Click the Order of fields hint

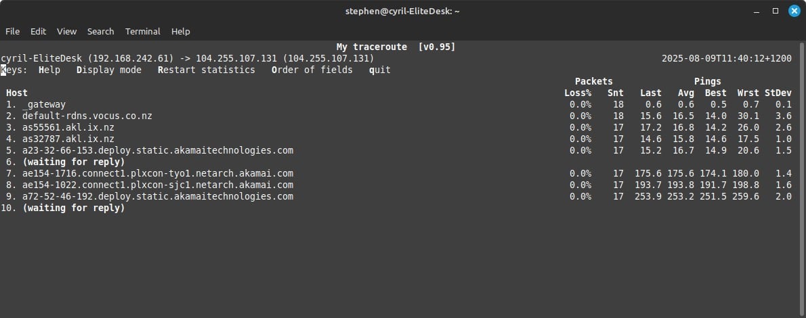click(312, 70)
